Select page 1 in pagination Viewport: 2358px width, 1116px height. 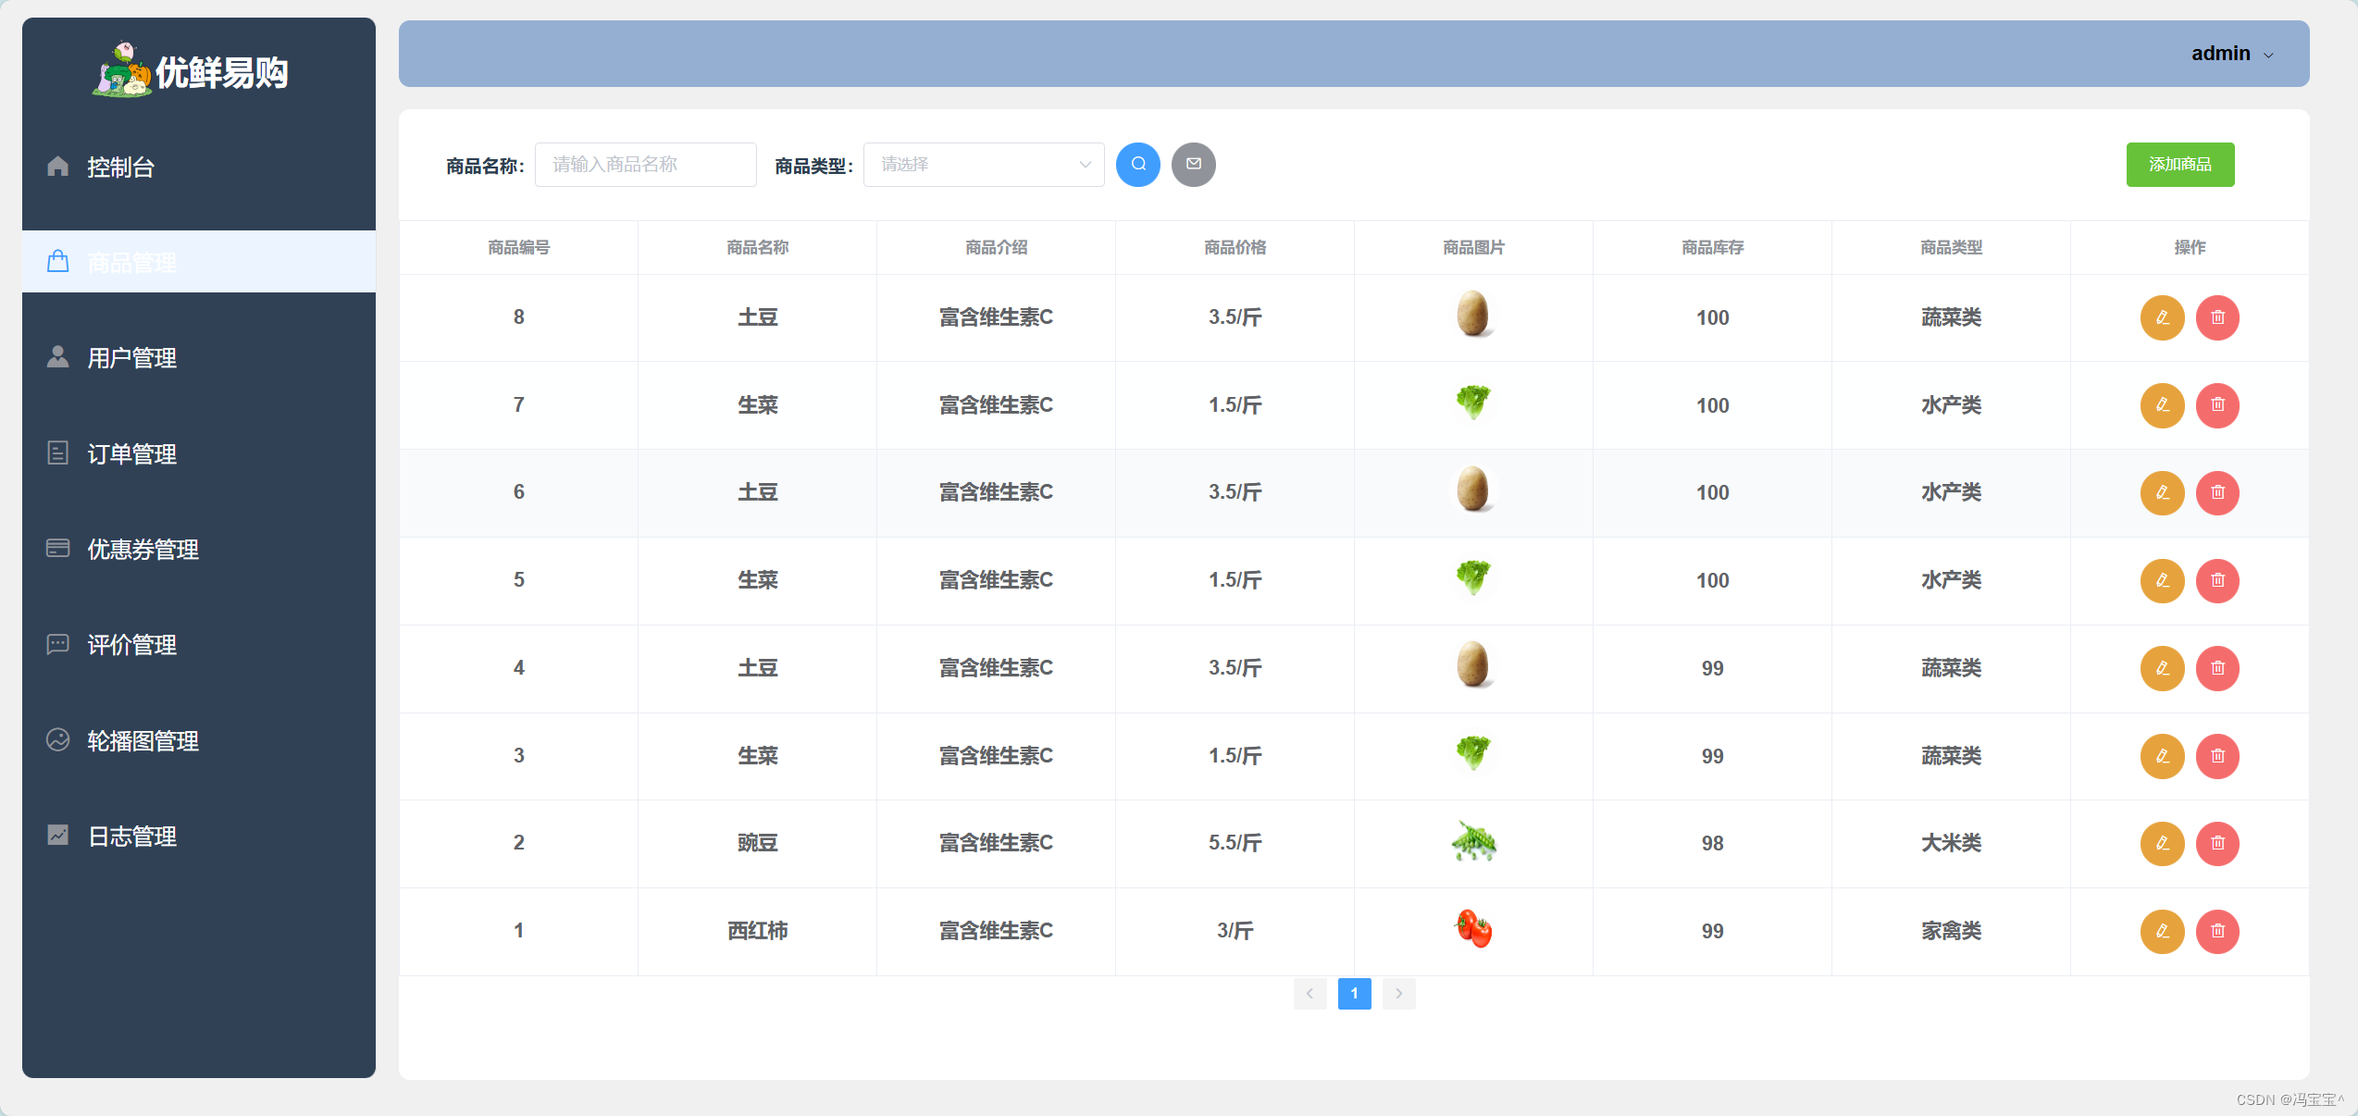pos(1354,993)
